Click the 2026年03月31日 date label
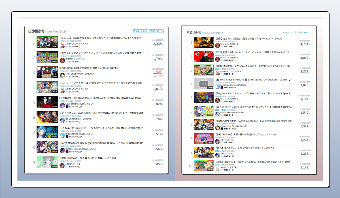Image resolution: width=340 pixels, height=198 pixels. click(57, 31)
